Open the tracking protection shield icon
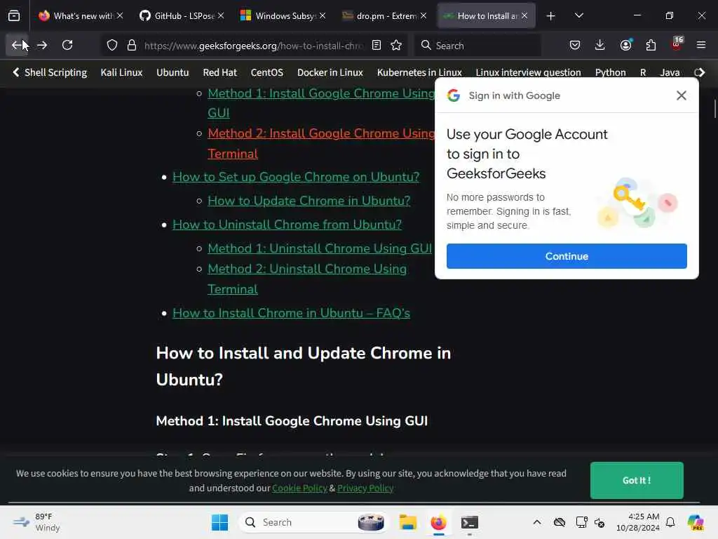Image resolution: width=718 pixels, height=539 pixels. point(112,46)
